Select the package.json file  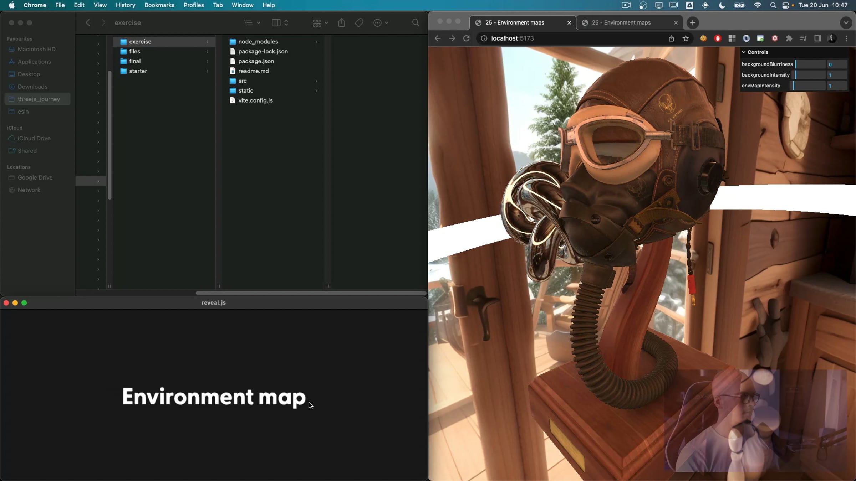256,61
